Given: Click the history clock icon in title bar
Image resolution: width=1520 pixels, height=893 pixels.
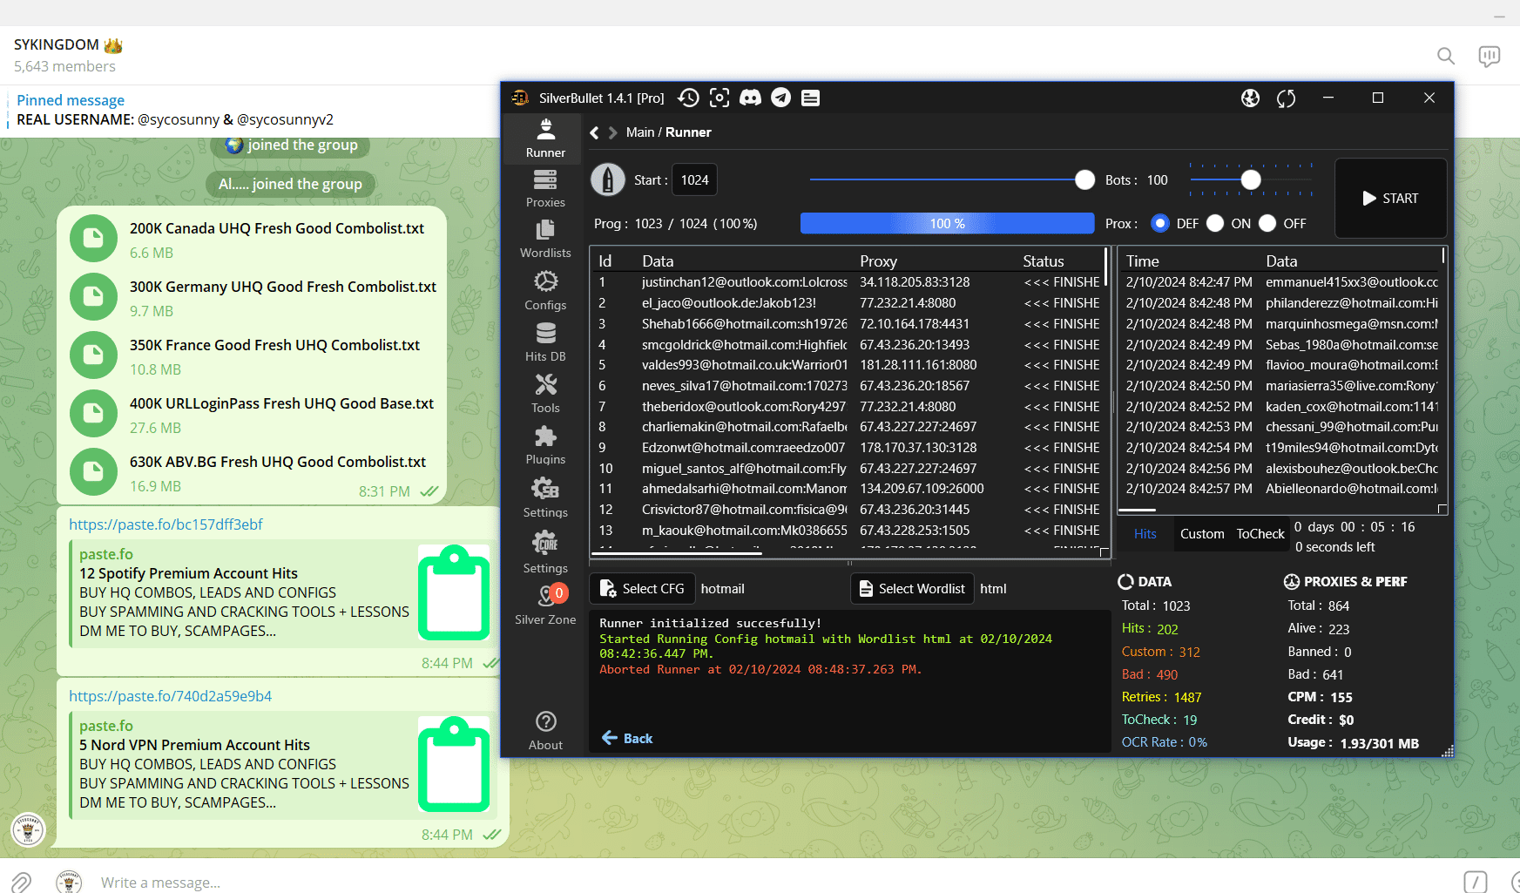Looking at the screenshot, I should [x=688, y=98].
